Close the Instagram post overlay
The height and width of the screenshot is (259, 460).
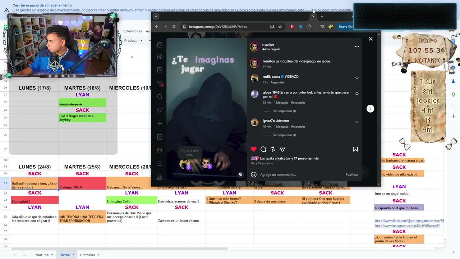click(x=371, y=39)
